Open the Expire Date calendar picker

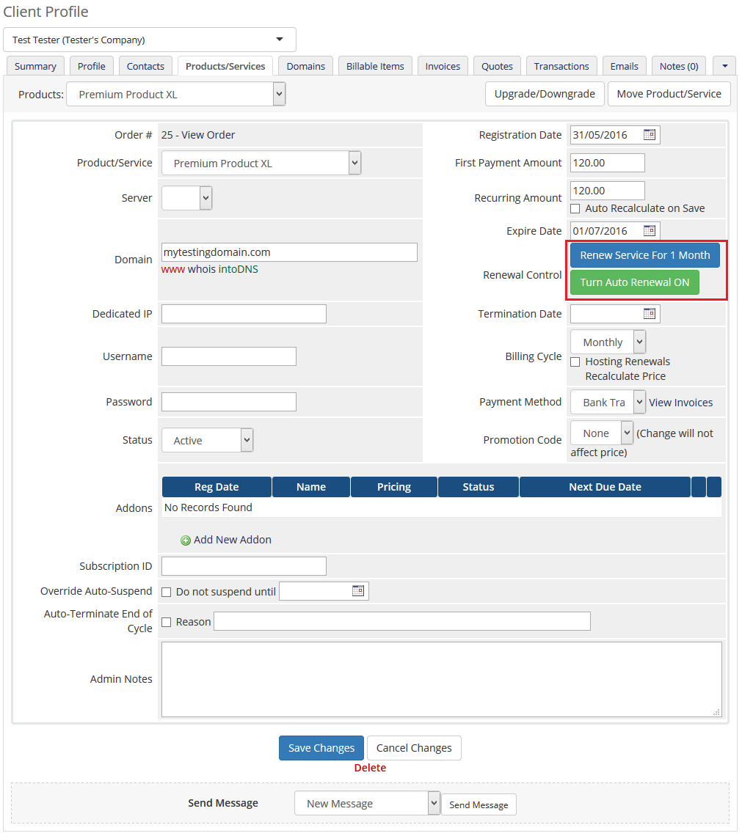pos(650,230)
